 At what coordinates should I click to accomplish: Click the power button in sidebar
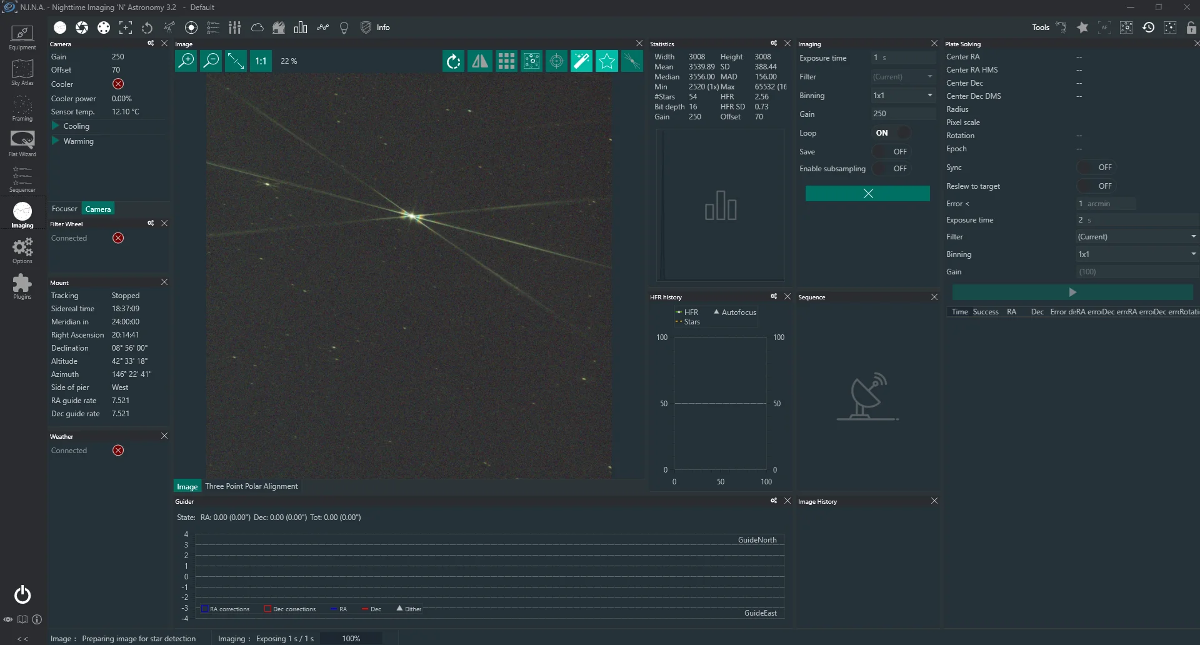tap(22, 594)
